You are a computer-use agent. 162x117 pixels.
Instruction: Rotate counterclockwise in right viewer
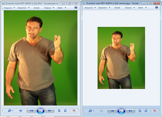point(140,111)
